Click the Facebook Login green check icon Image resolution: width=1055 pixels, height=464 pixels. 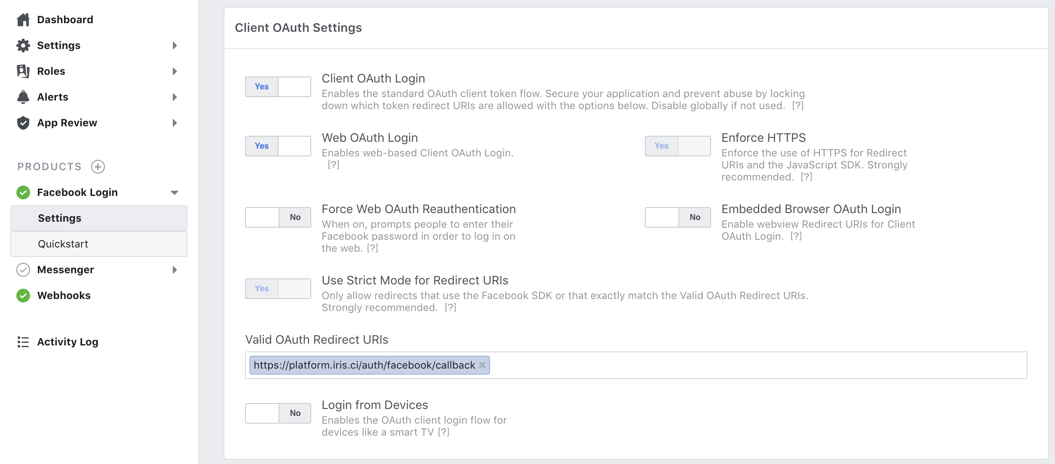coord(23,192)
